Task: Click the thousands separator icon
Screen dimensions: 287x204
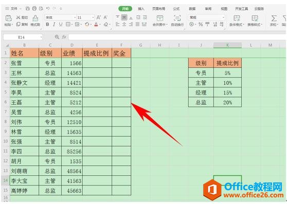Action: 207,24
